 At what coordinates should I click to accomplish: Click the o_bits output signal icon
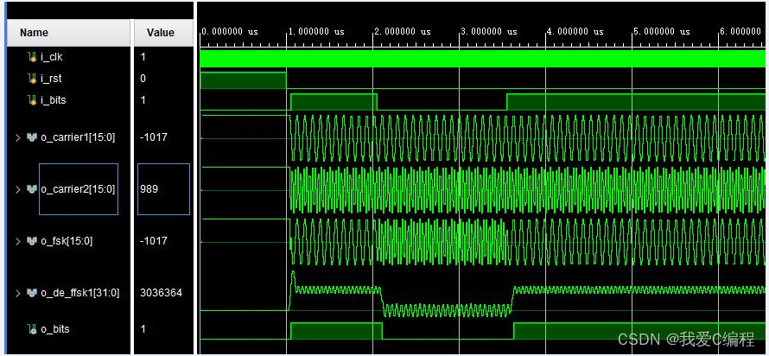pyautogui.click(x=33, y=329)
